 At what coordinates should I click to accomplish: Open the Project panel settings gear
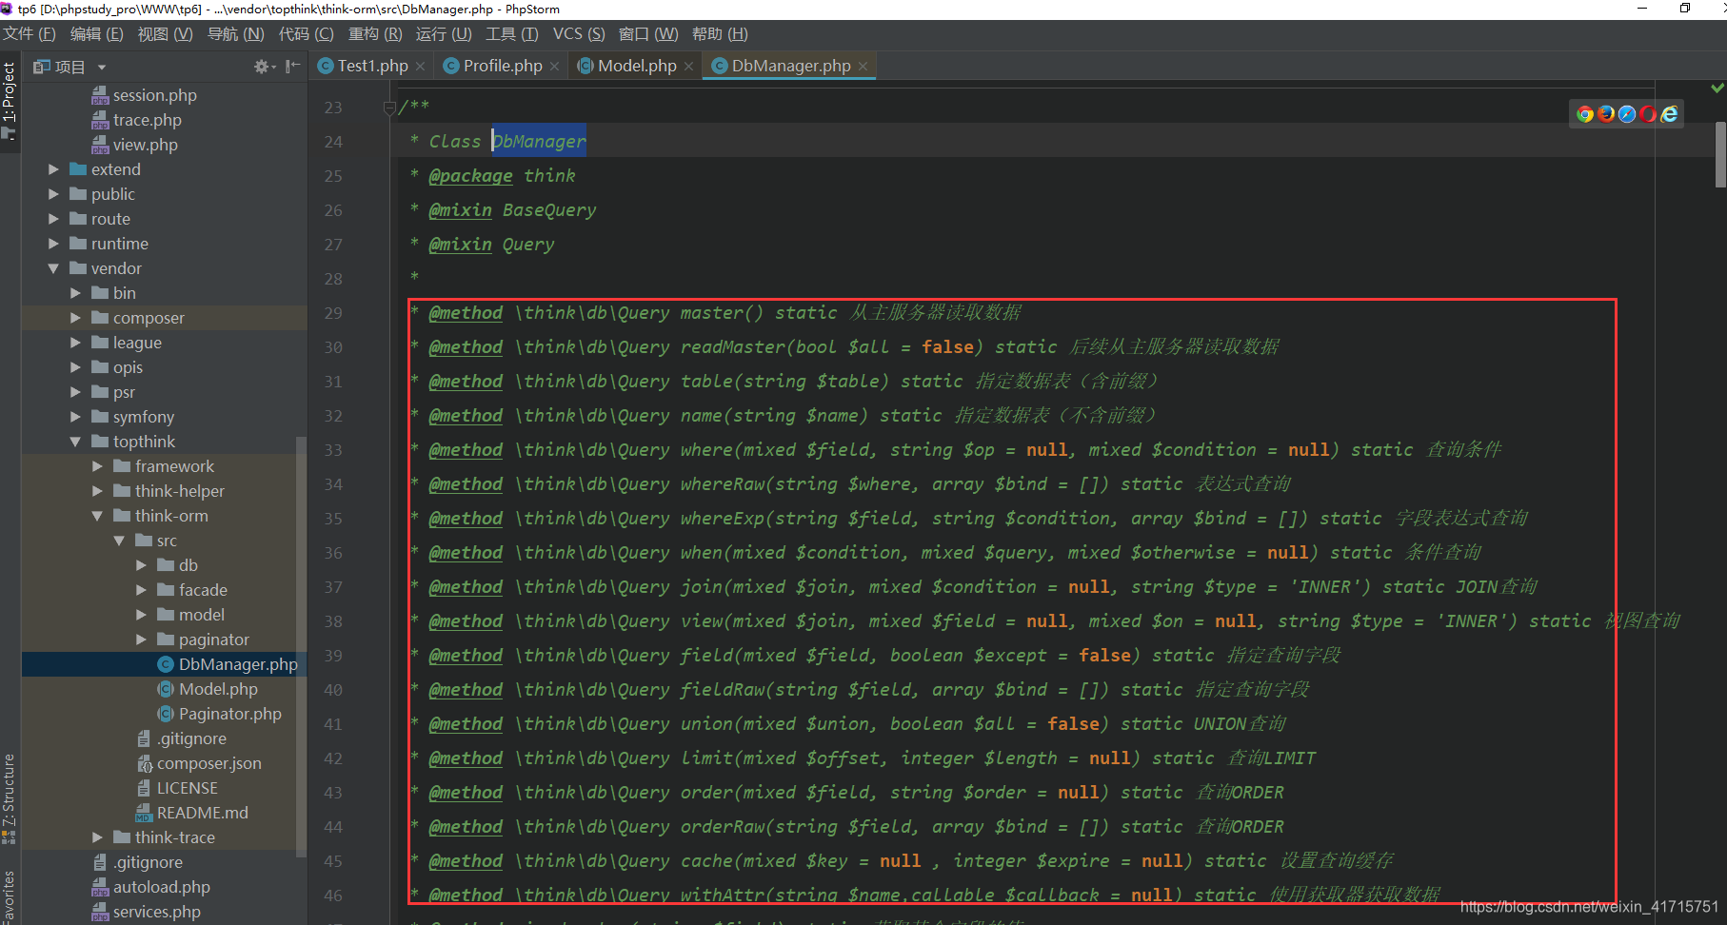pos(260,67)
